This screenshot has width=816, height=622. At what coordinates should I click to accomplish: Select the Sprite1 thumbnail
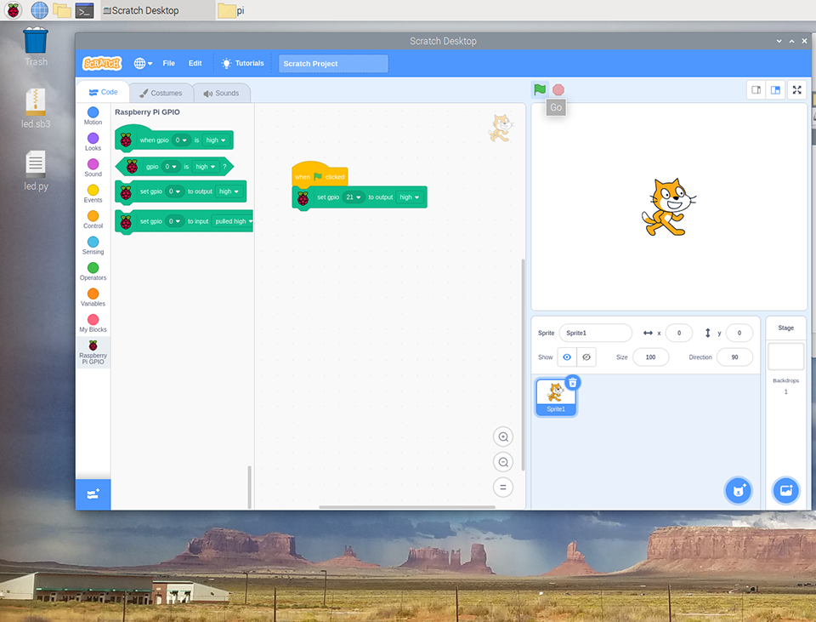click(x=556, y=397)
